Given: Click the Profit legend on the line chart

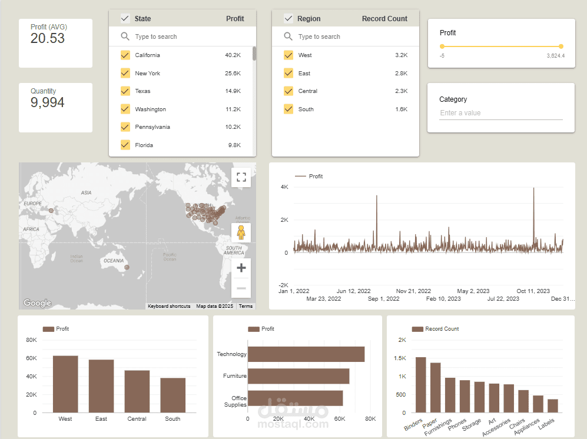Looking at the screenshot, I should 309,177.
